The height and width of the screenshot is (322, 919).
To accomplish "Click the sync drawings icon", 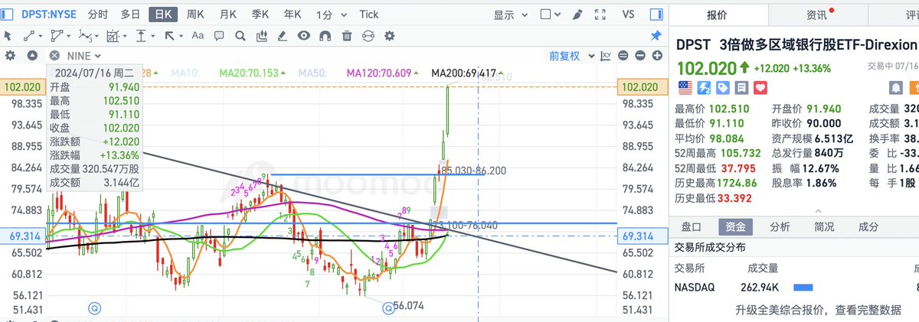I will tap(368, 35).
